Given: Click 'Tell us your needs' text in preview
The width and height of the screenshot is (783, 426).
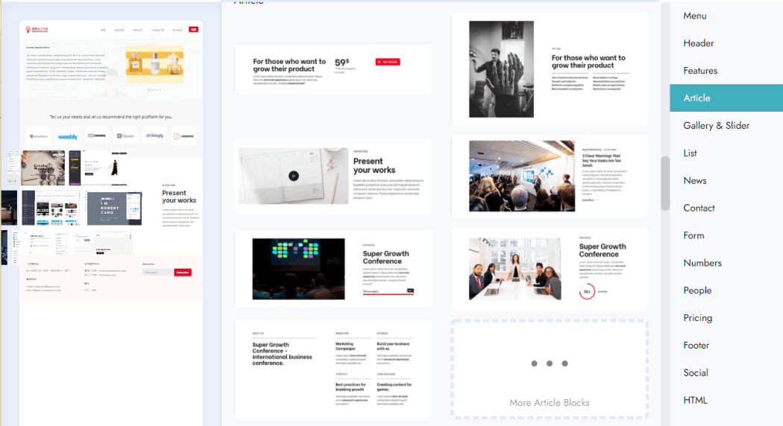Looking at the screenshot, I should [111, 117].
